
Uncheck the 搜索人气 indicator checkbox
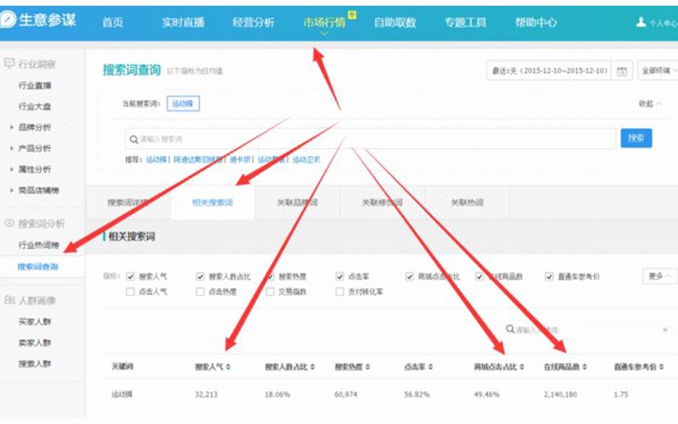click(x=130, y=276)
